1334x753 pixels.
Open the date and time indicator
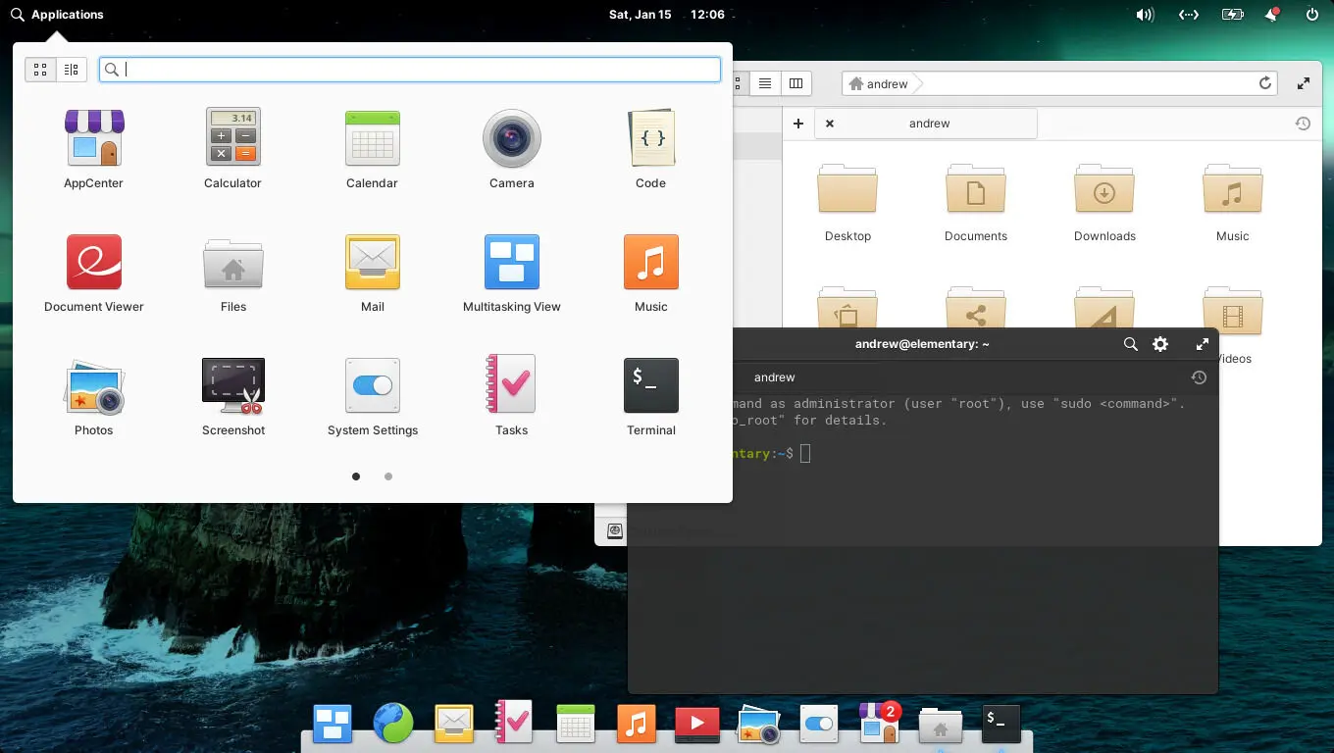click(667, 15)
